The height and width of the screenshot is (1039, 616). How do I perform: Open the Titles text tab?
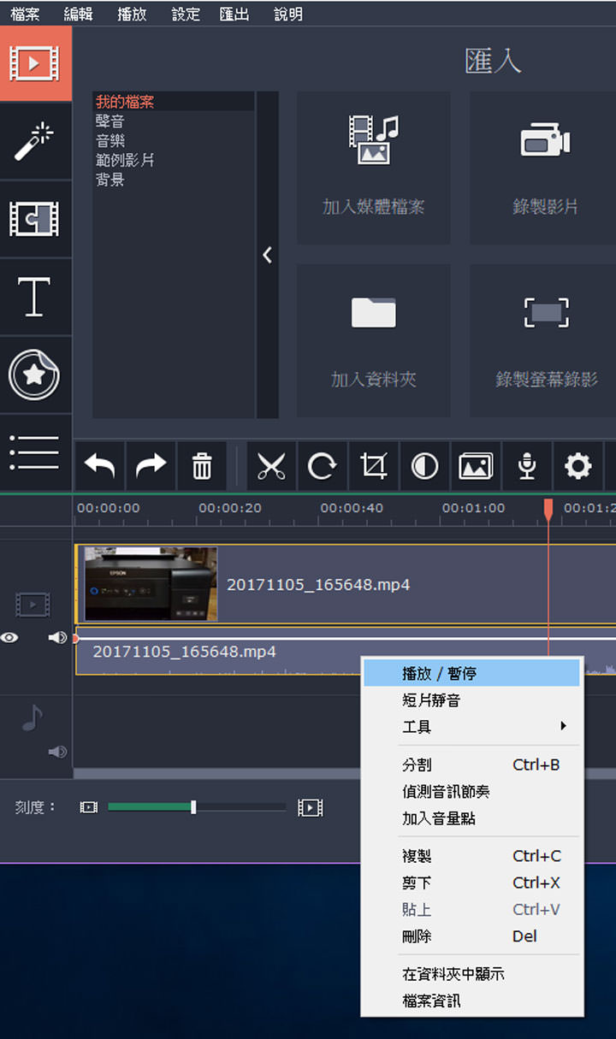(35, 298)
